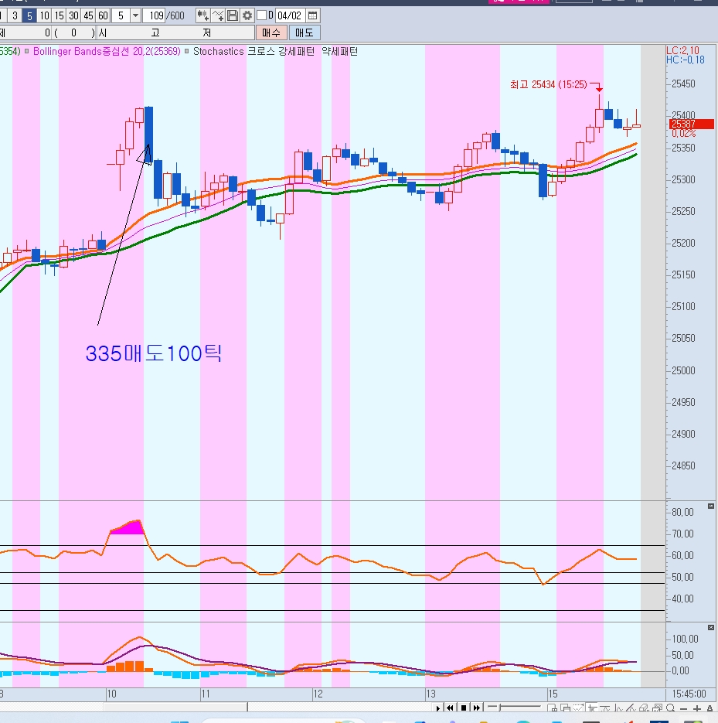This screenshot has width=718, height=723.
Task: Click the magnifier zoom icon at bottom
Action: [x=670, y=708]
